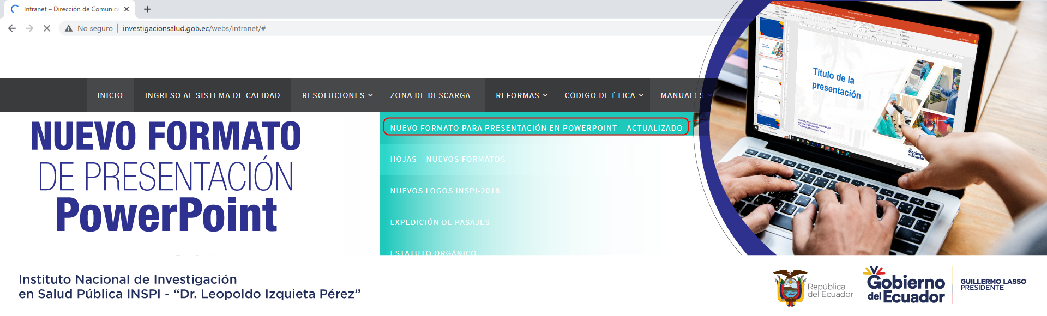Select ESTATUTO ORGÁNICO entry

click(434, 252)
